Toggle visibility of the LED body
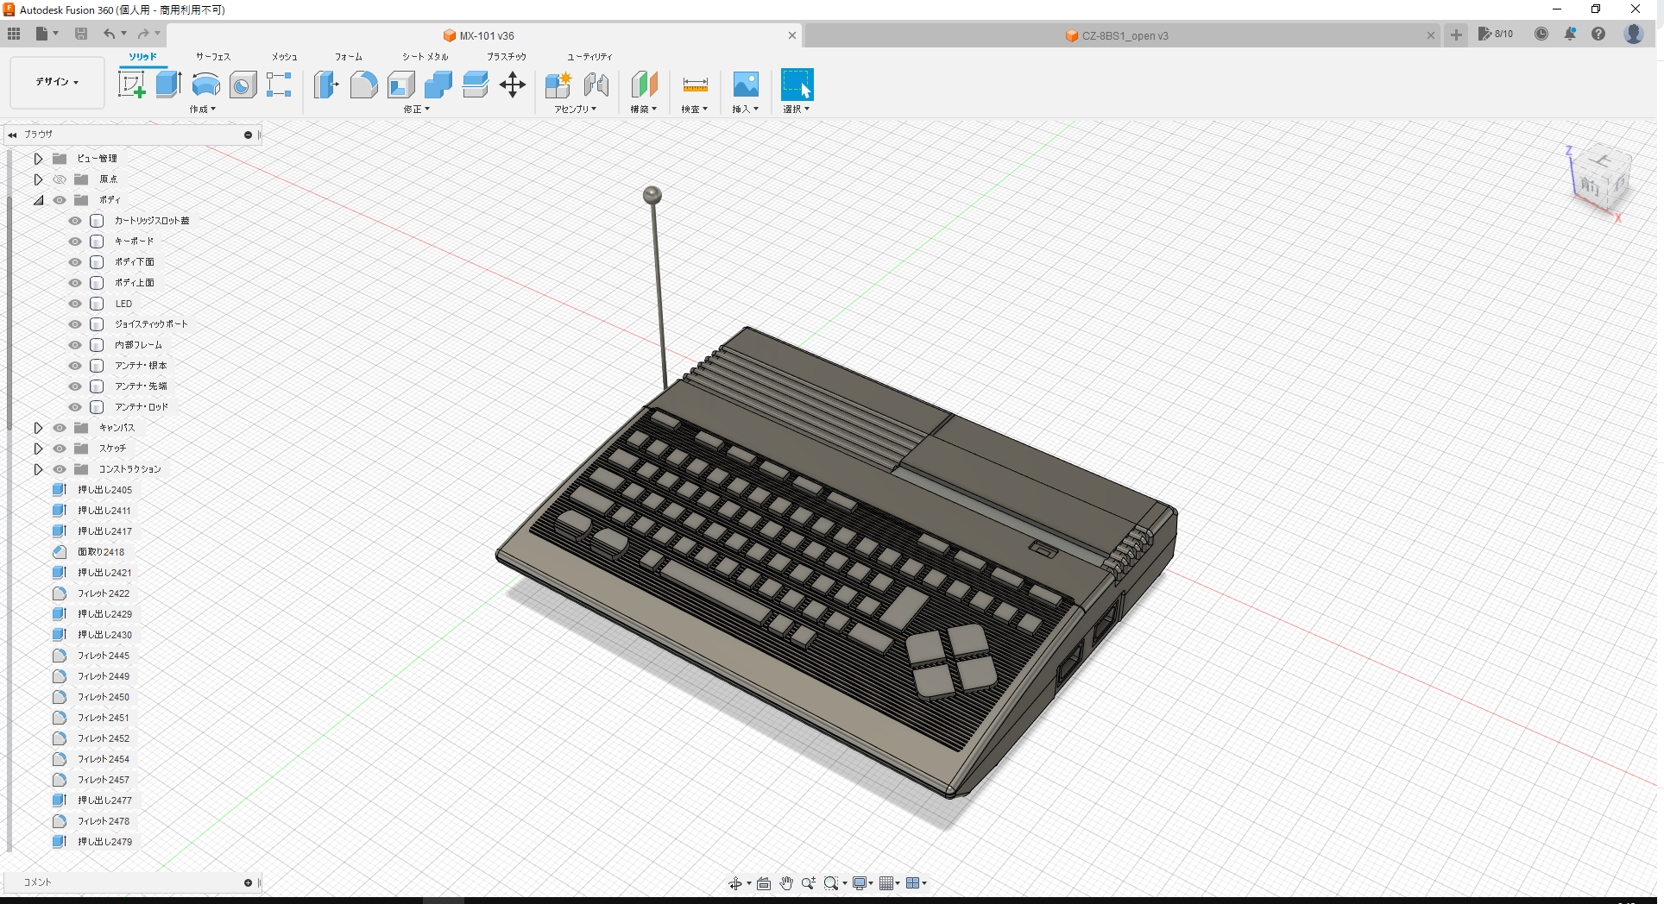 click(x=74, y=303)
